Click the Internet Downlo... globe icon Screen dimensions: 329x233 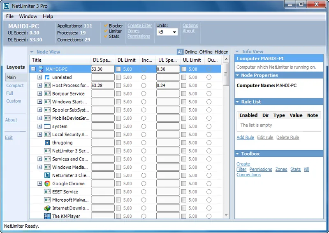[x=47, y=208]
